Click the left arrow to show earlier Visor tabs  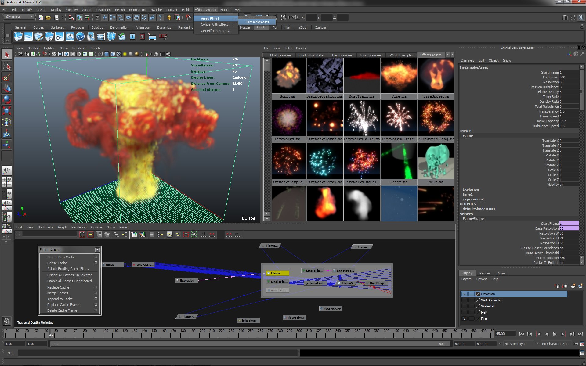448,55
